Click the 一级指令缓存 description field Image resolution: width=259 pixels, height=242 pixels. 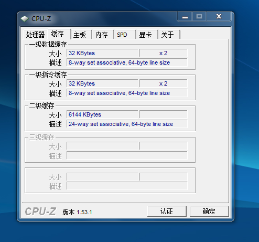click(x=127, y=93)
